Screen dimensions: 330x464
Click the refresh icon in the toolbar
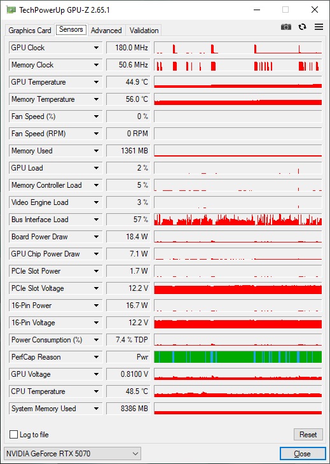(x=302, y=27)
